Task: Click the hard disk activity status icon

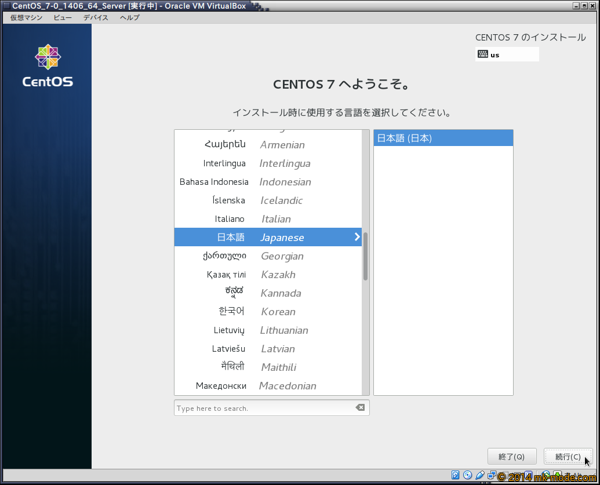Action: click(456, 476)
